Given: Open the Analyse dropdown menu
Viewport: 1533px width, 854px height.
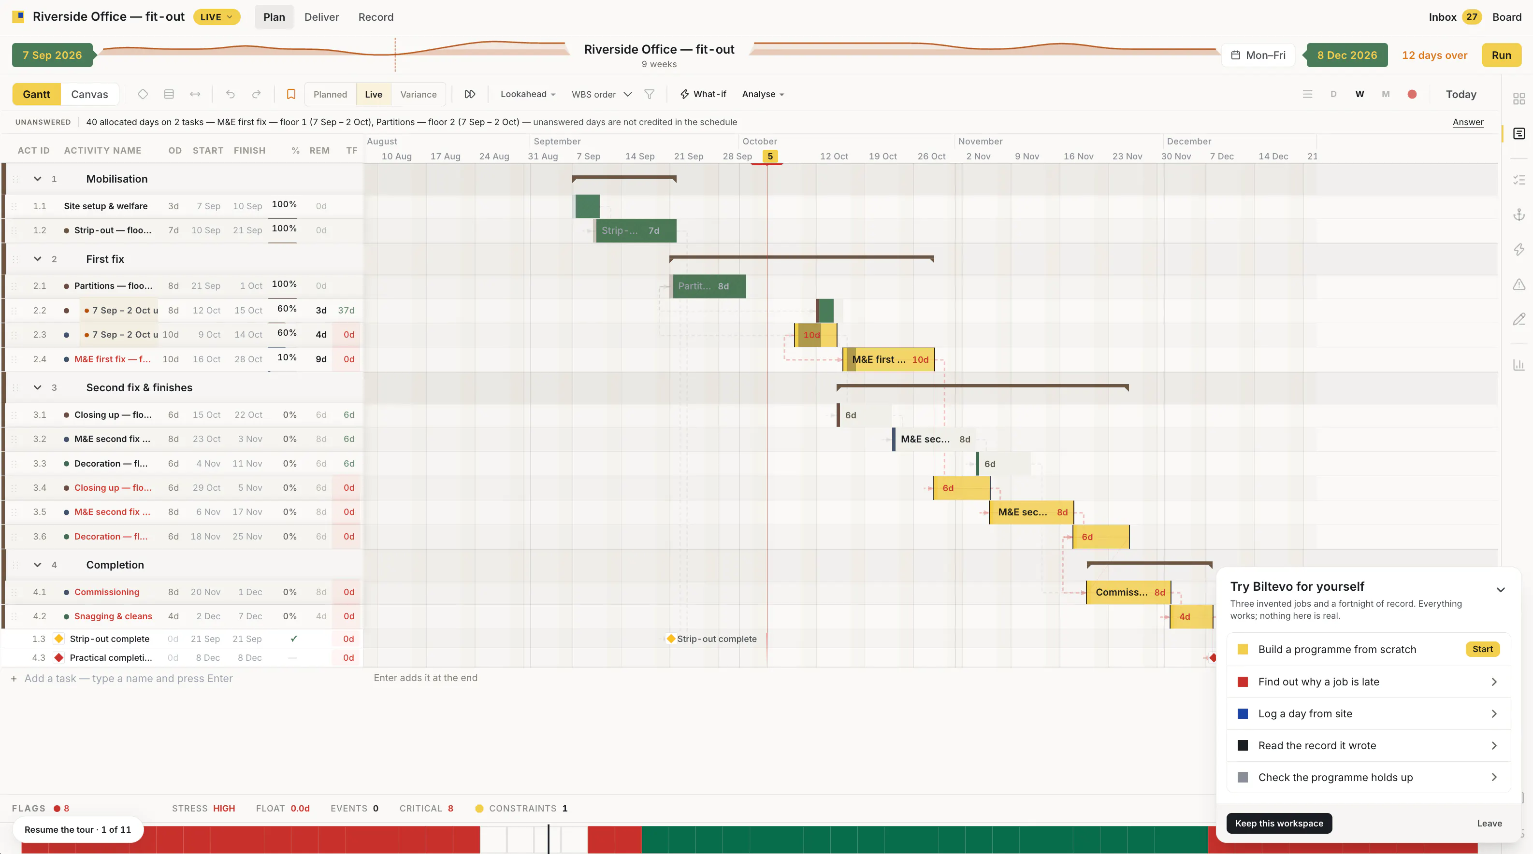Looking at the screenshot, I should 763,94.
